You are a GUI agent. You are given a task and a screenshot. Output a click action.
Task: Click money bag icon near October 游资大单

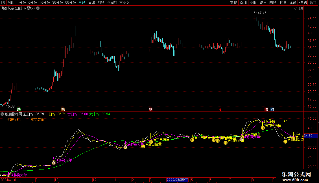[54, 162]
